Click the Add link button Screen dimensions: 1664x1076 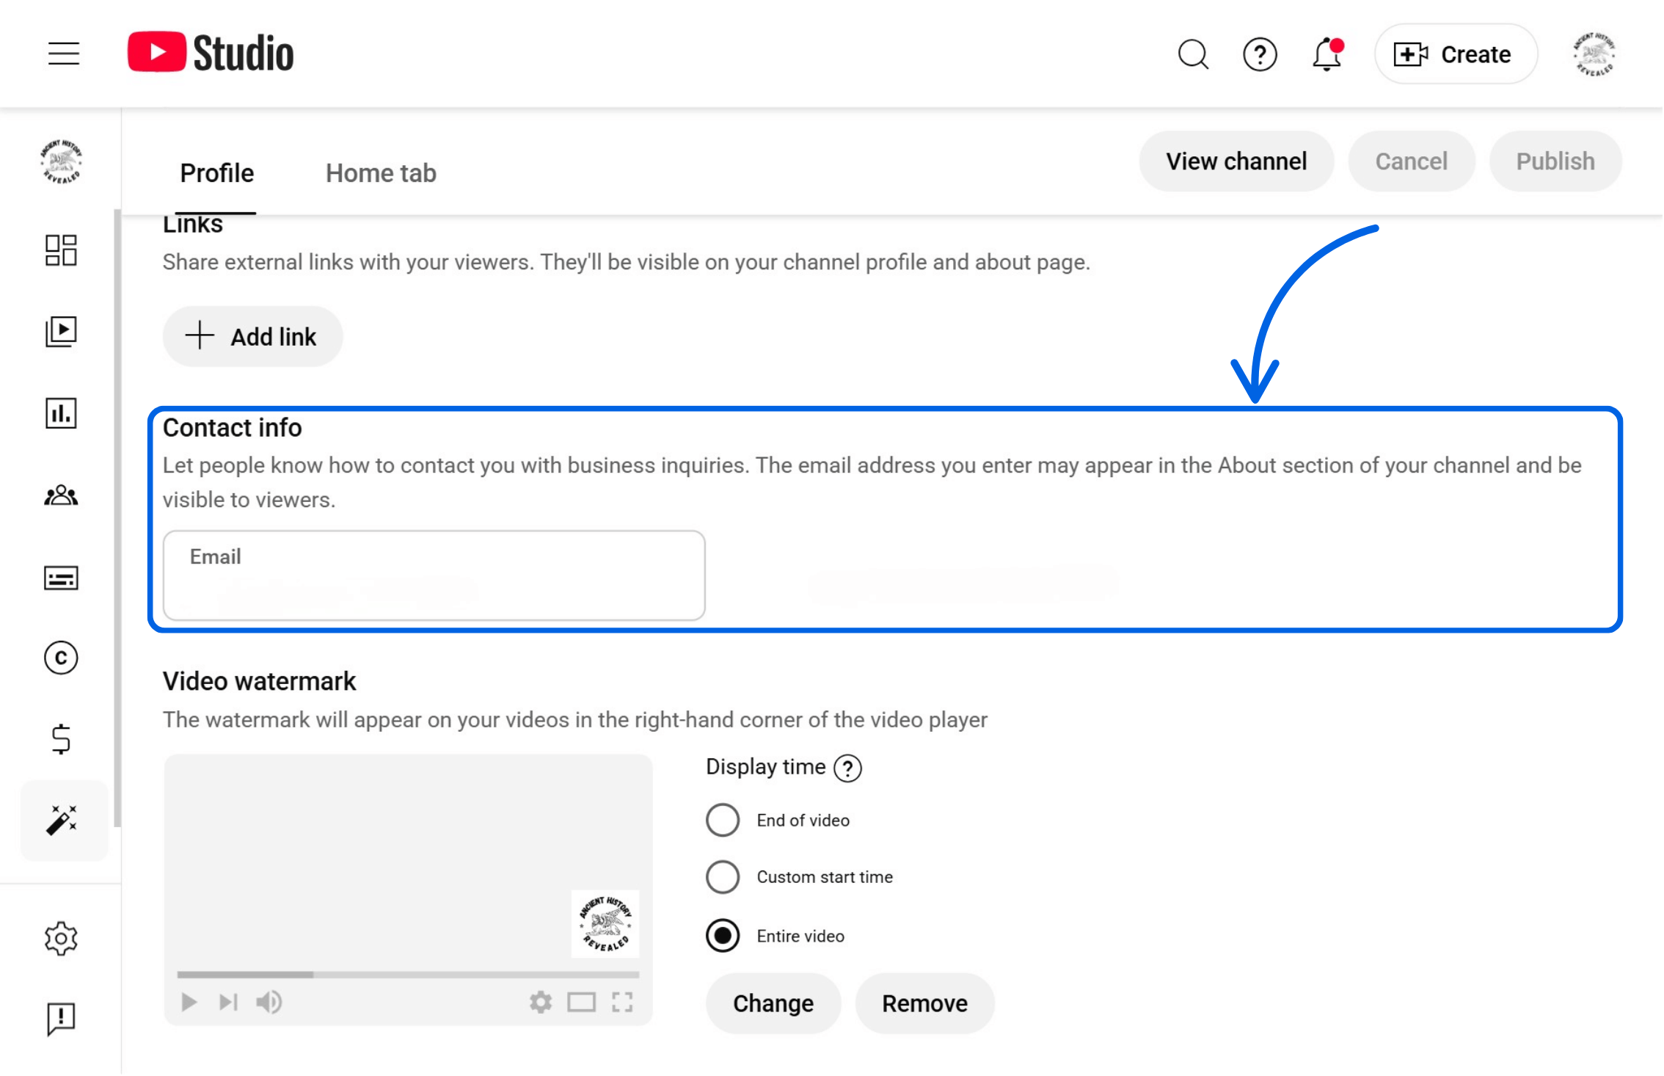(x=252, y=336)
